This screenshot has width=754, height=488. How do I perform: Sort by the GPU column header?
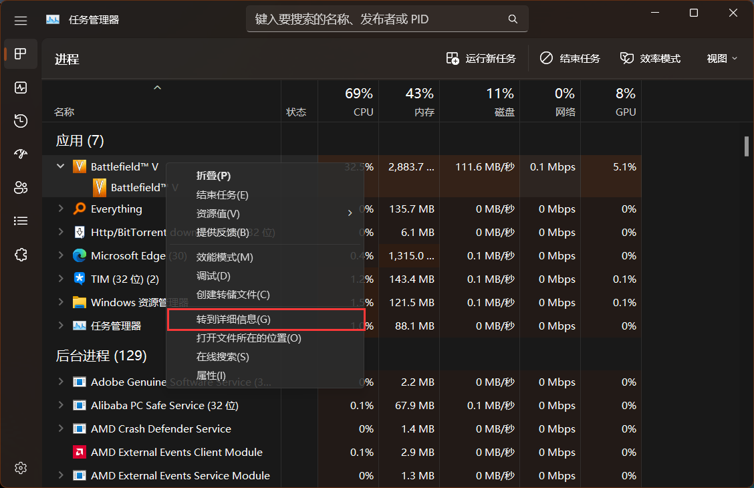611,101
